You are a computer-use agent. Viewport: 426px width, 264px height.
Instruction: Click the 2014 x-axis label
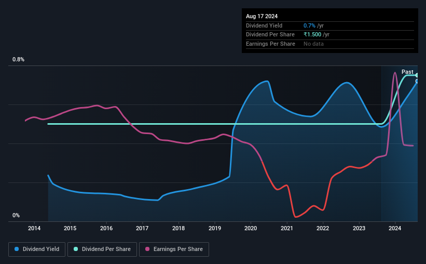34,228
